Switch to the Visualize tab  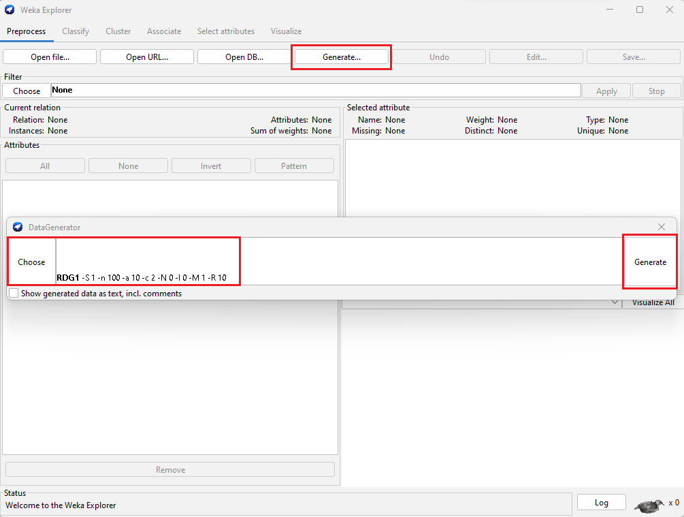(x=286, y=31)
